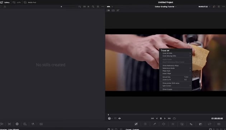Toggle unmix icon under the viewer

coord(115,118)
